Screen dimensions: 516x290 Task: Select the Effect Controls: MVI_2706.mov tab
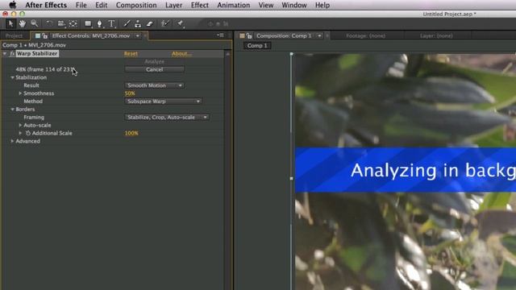tap(91, 35)
